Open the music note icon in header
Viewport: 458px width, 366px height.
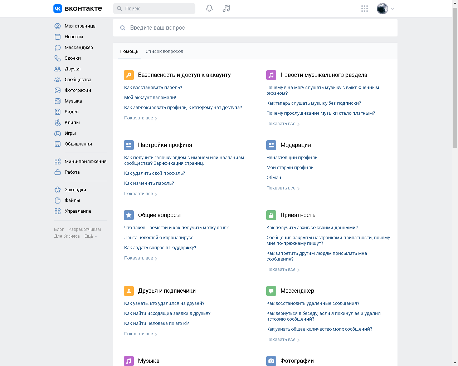[x=226, y=8]
